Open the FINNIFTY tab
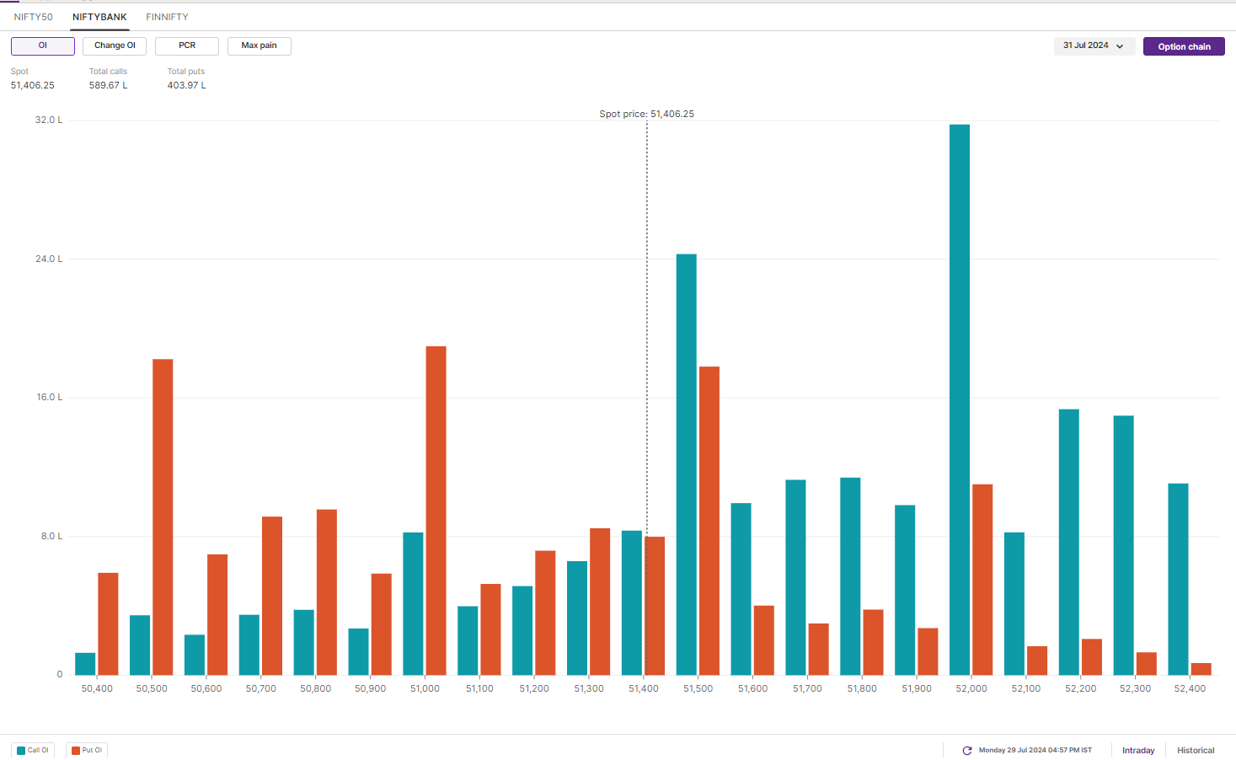Viewport: 1236px width, 760px height. coord(167,17)
